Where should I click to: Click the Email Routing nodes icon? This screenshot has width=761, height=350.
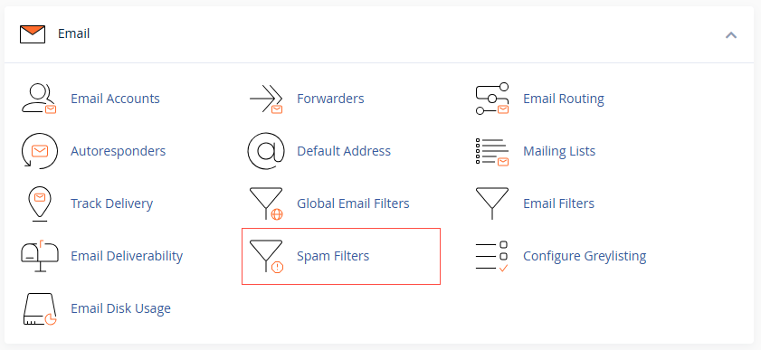[x=492, y=99]
